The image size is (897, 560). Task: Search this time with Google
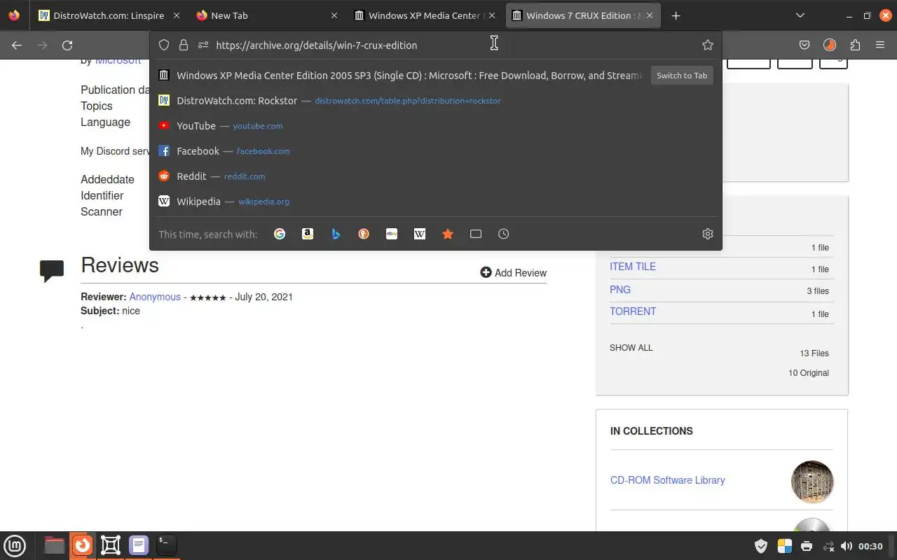(x=280, y=234)
